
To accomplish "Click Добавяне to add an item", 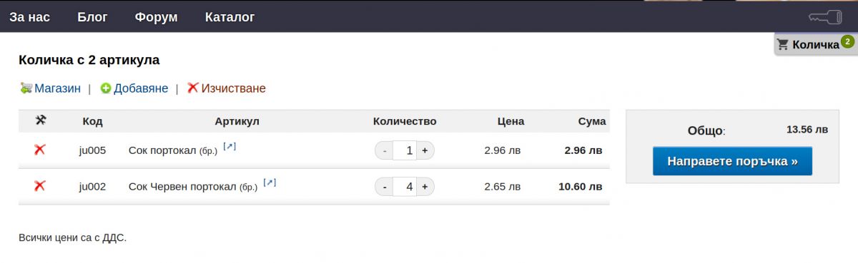I will pos(134,88).
